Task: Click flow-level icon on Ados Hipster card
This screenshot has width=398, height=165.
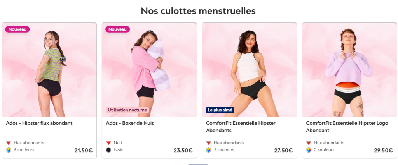Action: (9, 143)
